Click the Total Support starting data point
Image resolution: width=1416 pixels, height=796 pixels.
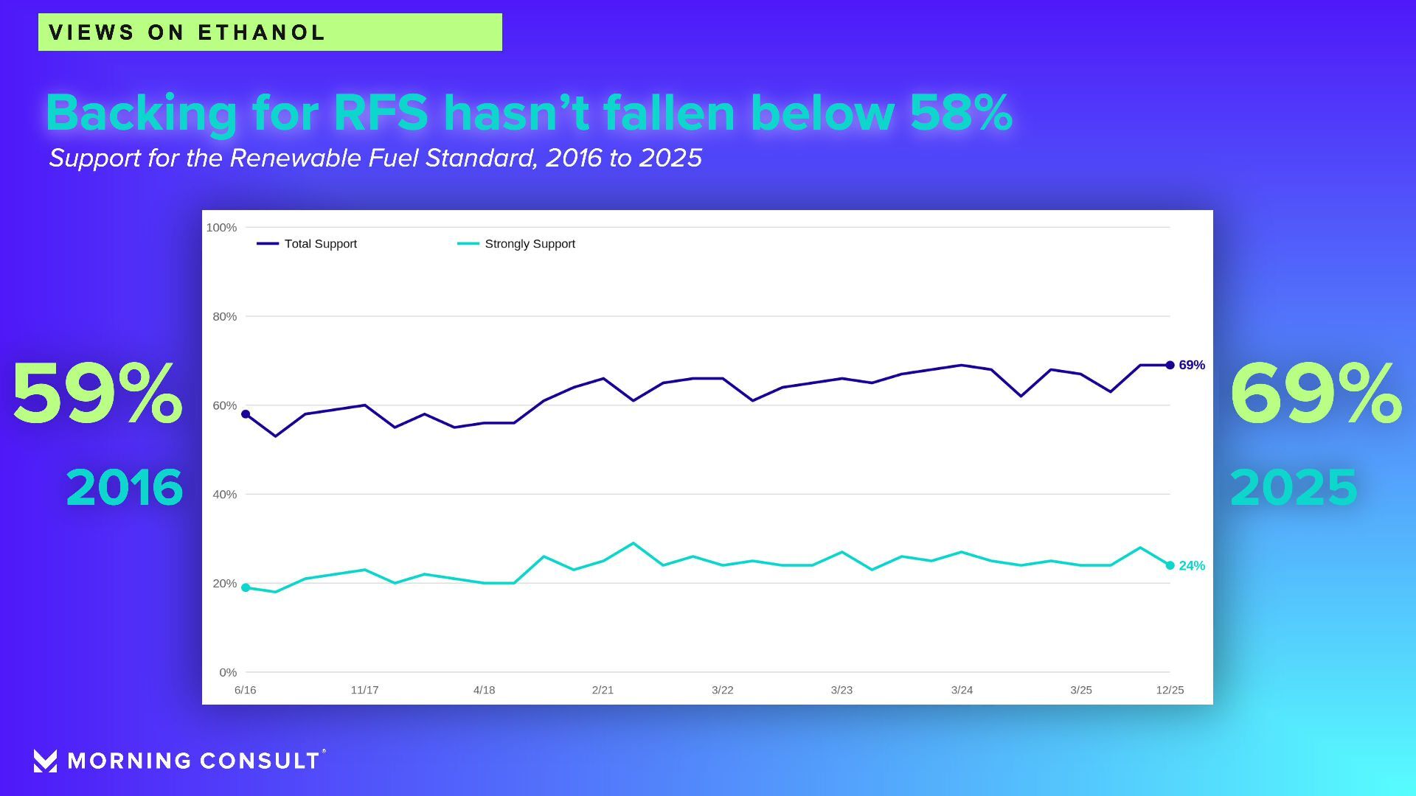pos(246,414)
